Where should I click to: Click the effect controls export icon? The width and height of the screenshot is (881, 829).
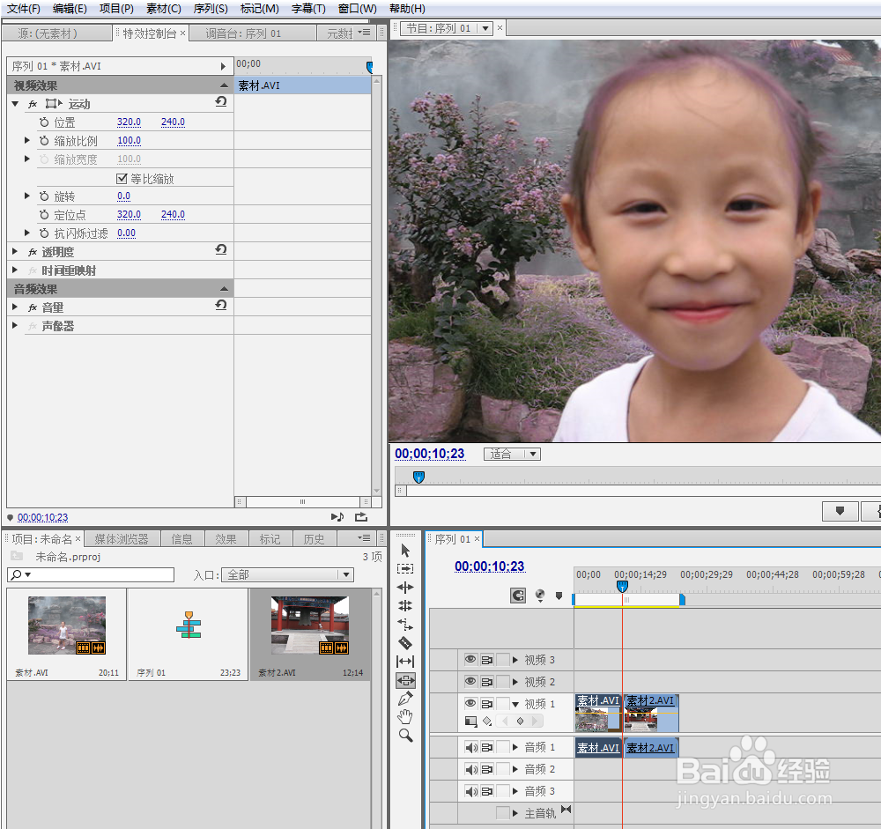pyautogui.click(x=361, y=516)
